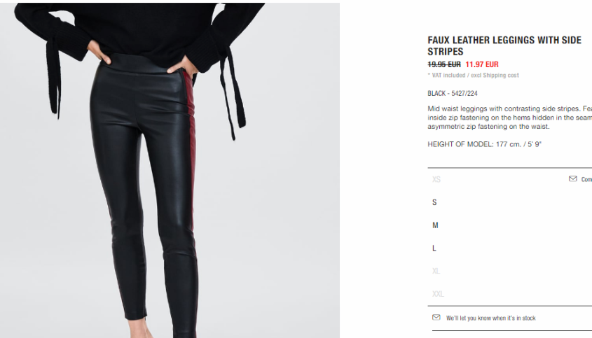The width and height of the screenshot is (592, 338).
Task: Click the envelope icon beside size XS
Action: (573, 178)
